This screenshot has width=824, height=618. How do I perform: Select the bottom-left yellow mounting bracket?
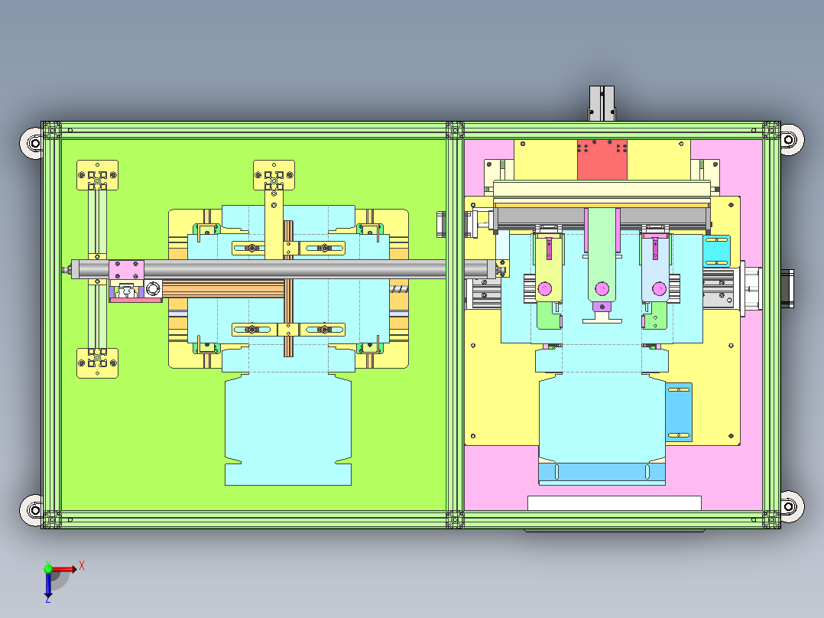(97, 363)
